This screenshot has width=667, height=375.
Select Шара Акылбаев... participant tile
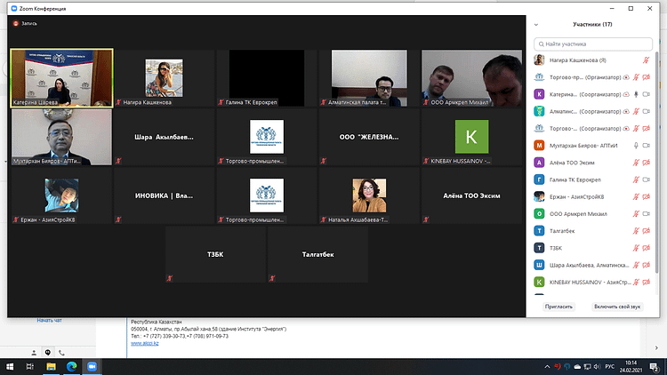pyautogui.click(x=165, y=137)
